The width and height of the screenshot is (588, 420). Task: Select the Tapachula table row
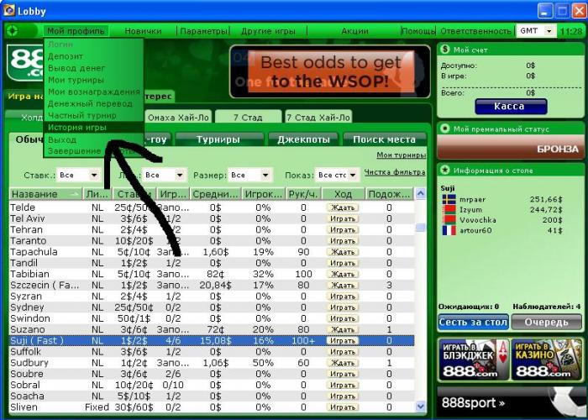(x=212, y=252)
